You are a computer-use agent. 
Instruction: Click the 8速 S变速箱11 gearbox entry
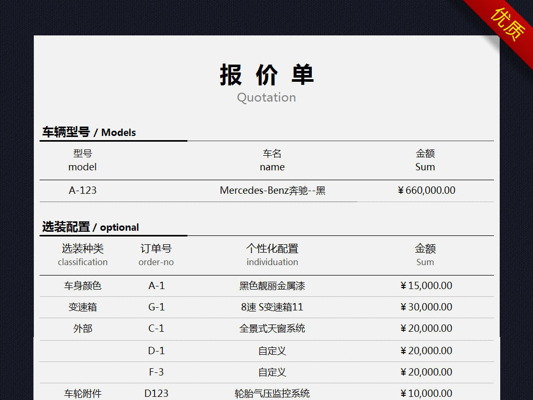point(272,307)
